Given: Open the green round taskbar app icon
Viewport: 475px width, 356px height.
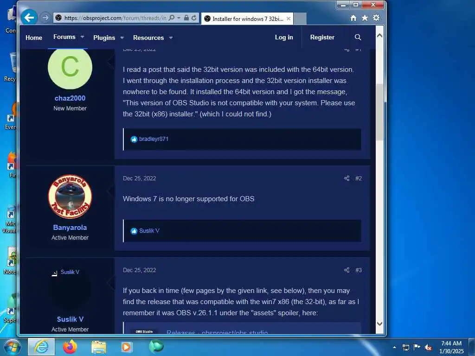Looking at the screenshot, I should click(156, 346).
